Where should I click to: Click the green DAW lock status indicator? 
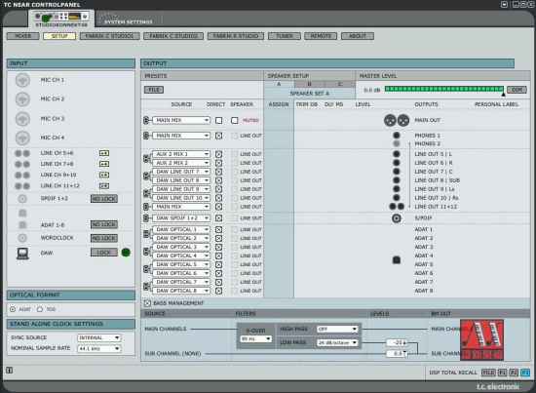click(126, 253)
